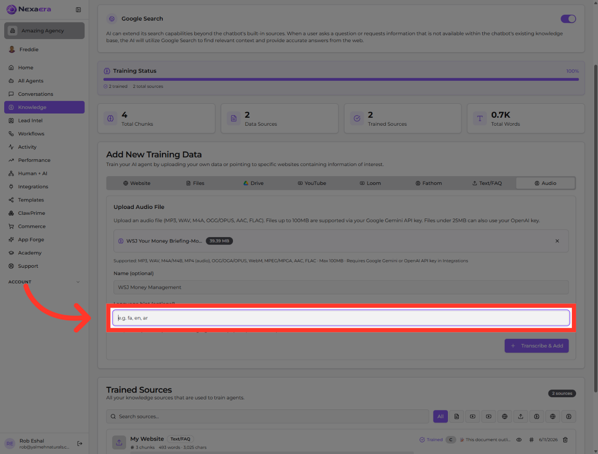Image resolution: width=598 pixels, height=454 pixels.
Task: Switch to the Text/FAQ training tab
Action: pyautogui.click(x=487, y=183)
